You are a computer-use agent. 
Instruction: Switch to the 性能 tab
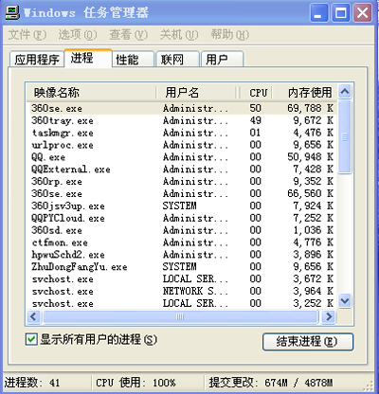click(x=133, y=60)
